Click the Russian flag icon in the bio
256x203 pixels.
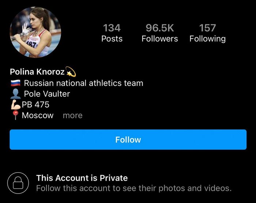click(16, 83)
